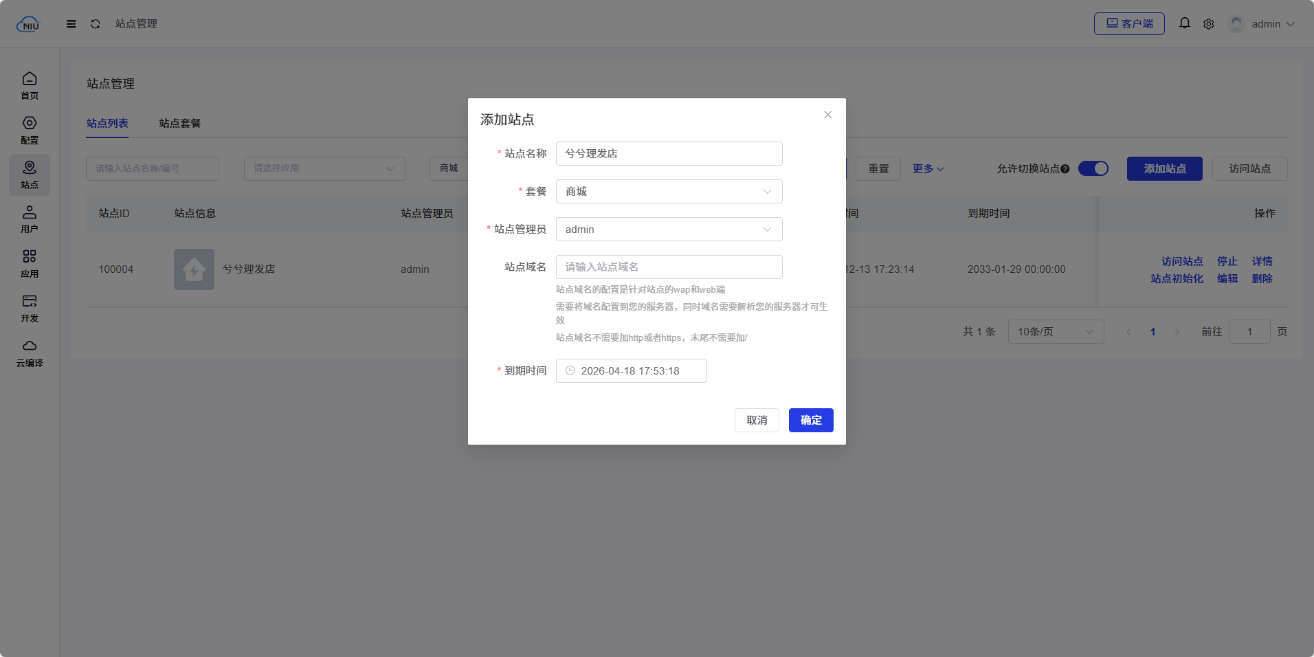
Task: Select the 用户 user sidebar icon
Action: click(30, 219)
